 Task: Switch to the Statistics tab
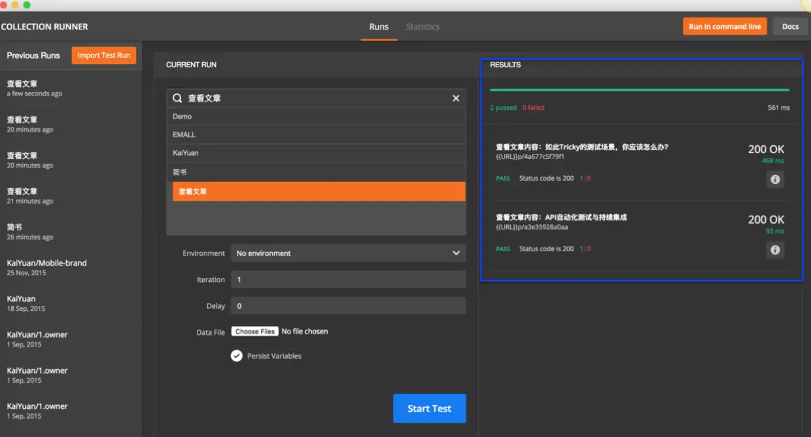pyautogui.click(x=423, y=27)
